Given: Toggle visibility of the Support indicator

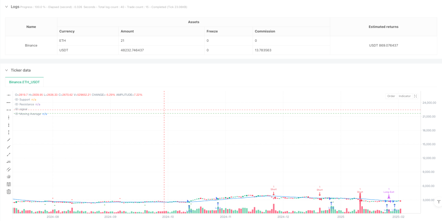Looking at the screenshot, I should (x=17, y=99).
